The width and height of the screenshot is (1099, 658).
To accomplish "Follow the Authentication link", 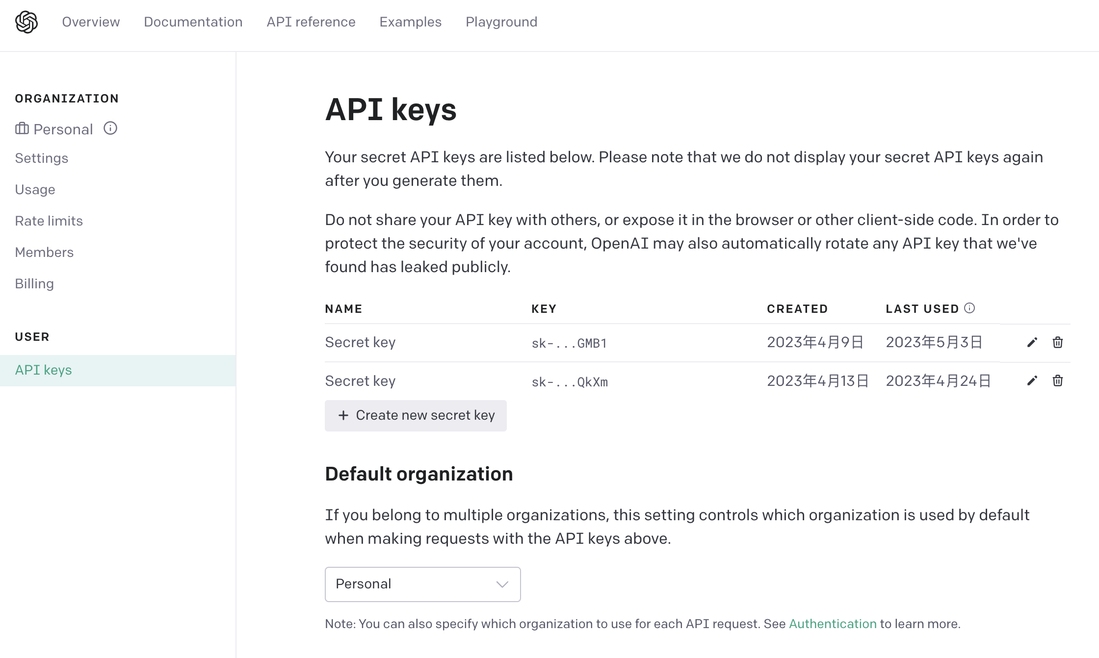I will coord(833,624).
